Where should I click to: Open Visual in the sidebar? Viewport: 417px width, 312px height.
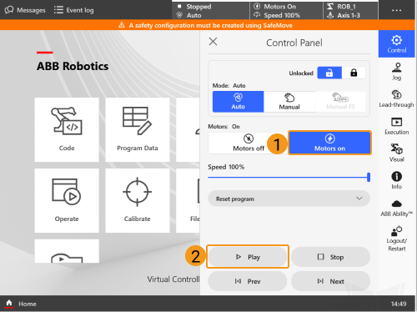click(x=396, y=153)
